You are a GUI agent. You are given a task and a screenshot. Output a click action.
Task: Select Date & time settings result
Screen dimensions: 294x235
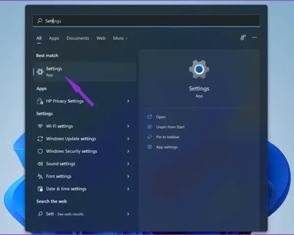[85, 189]
